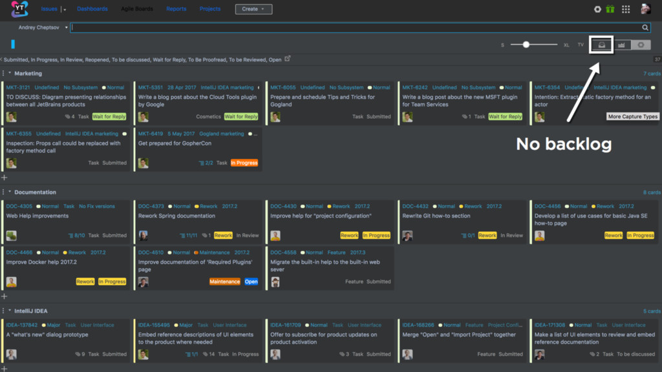Open the apps grid icon
The image size is (662, 372).
click(x=626, y=9)
